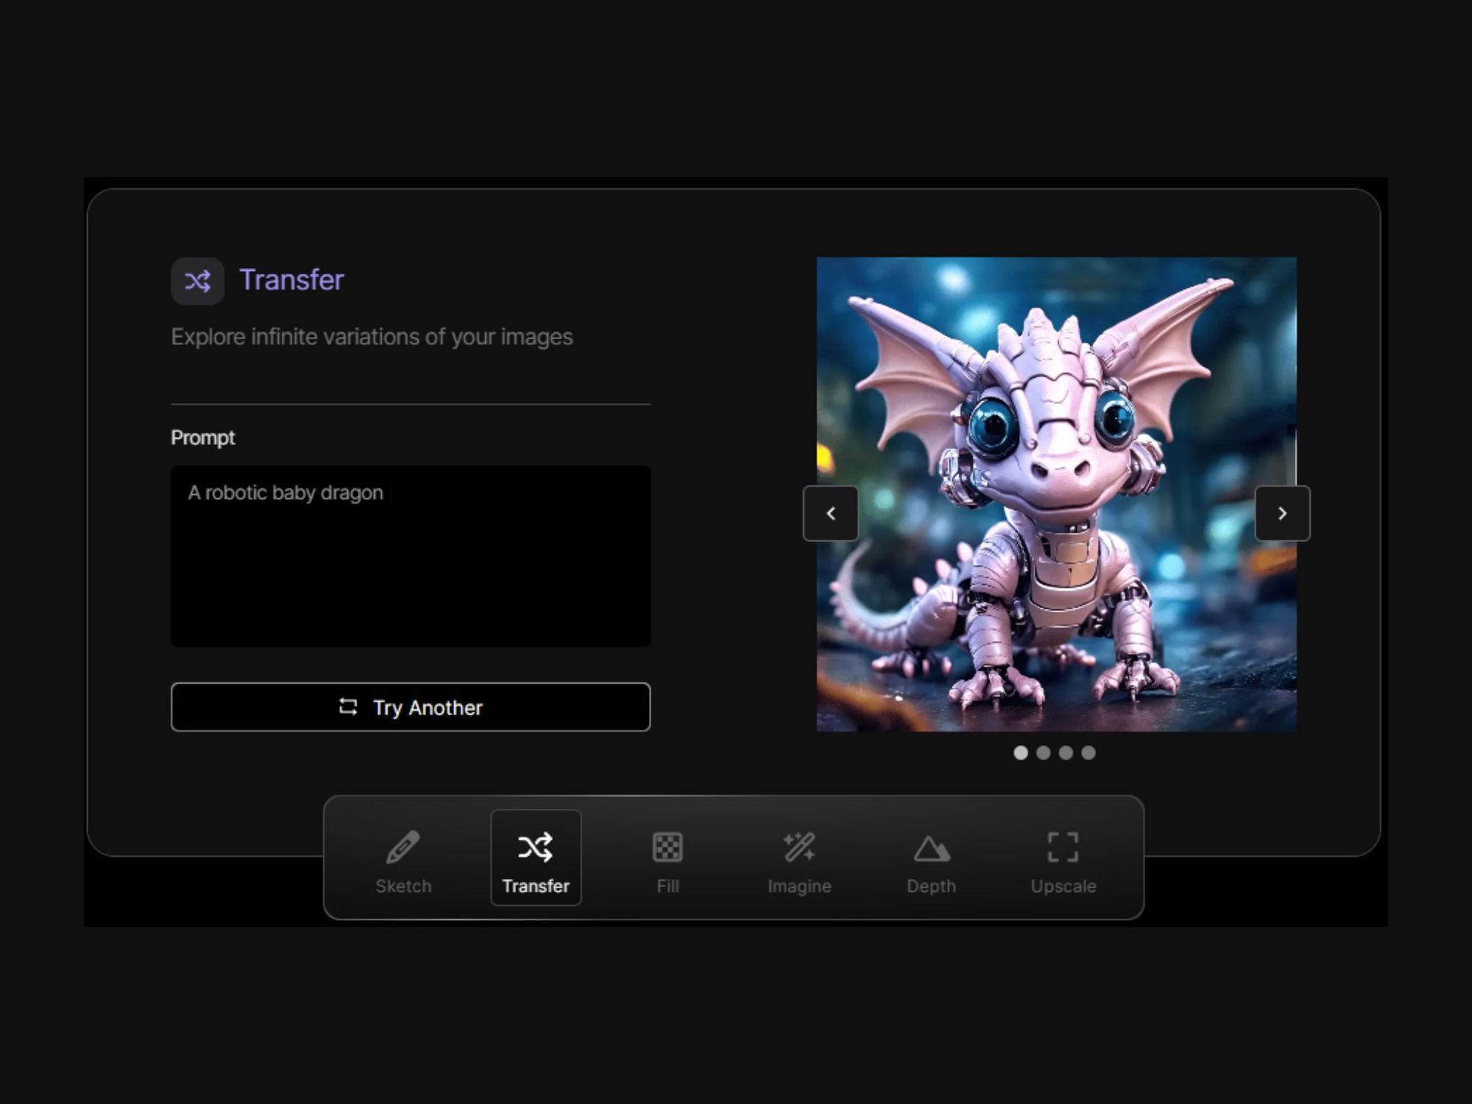The width and height of the screenshot is (1472, 1104).
Task: Click the robotic baby dragon image
Action: [1056, 412]
